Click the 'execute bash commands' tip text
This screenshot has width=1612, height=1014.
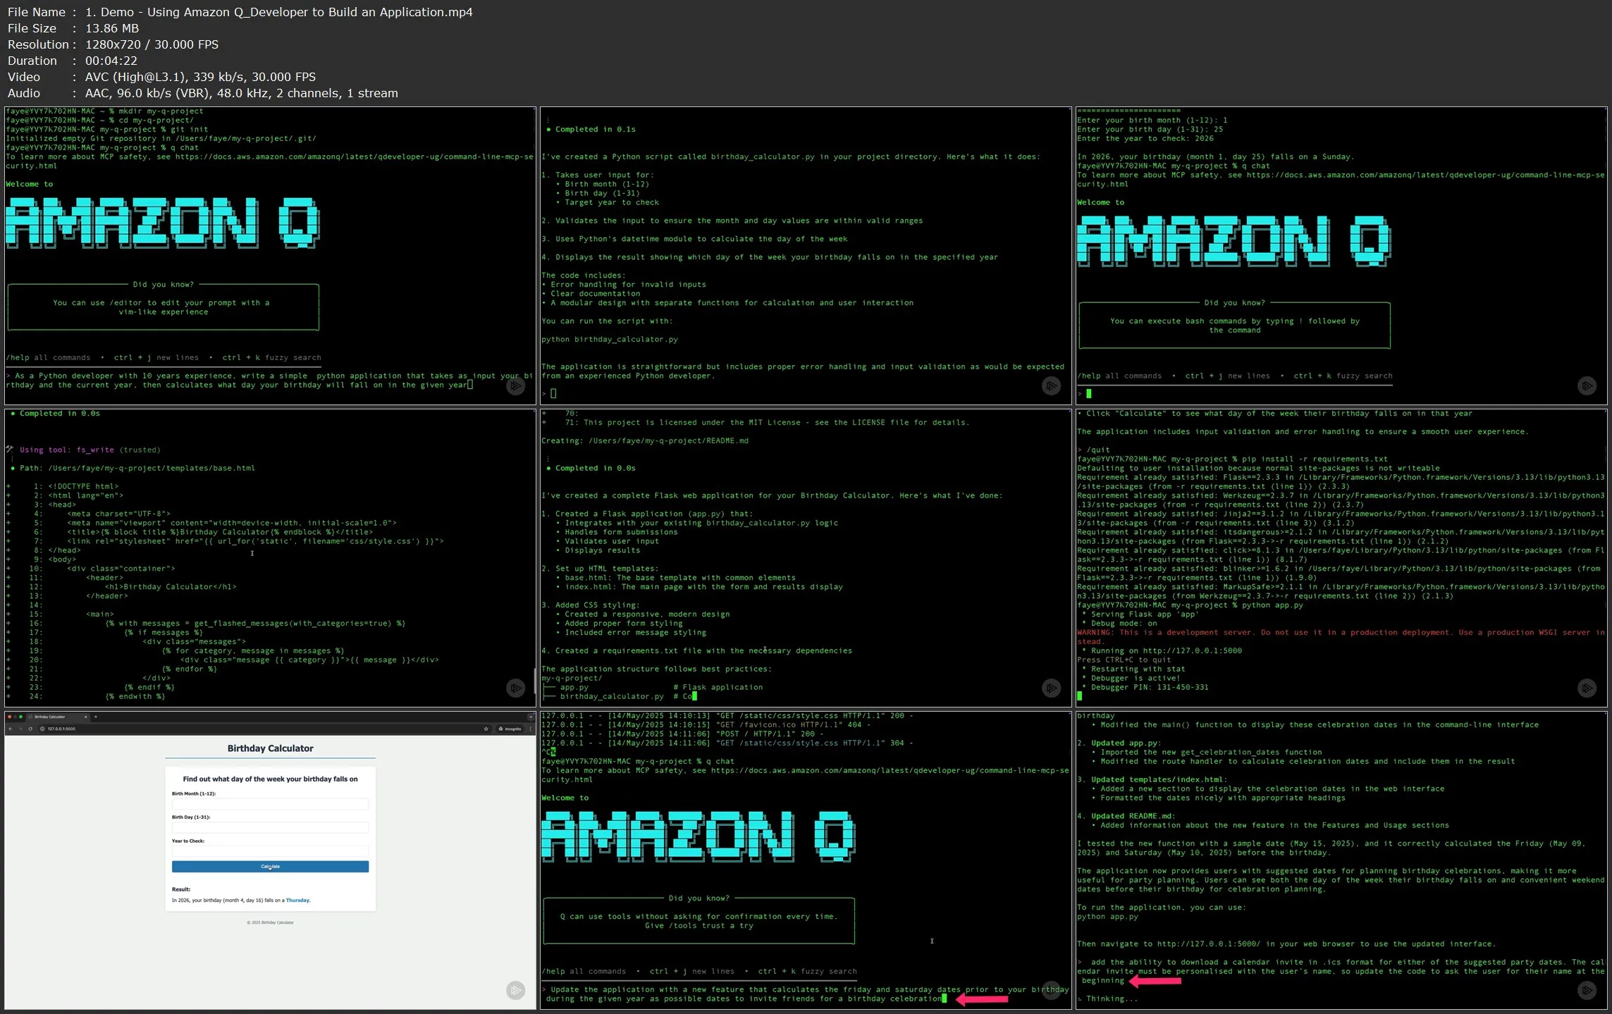click(x=1234, y=326)
